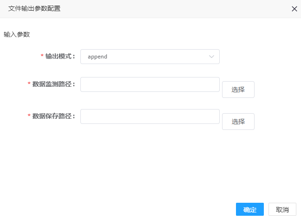Confirm settings with the blue 确定 button

250,209
